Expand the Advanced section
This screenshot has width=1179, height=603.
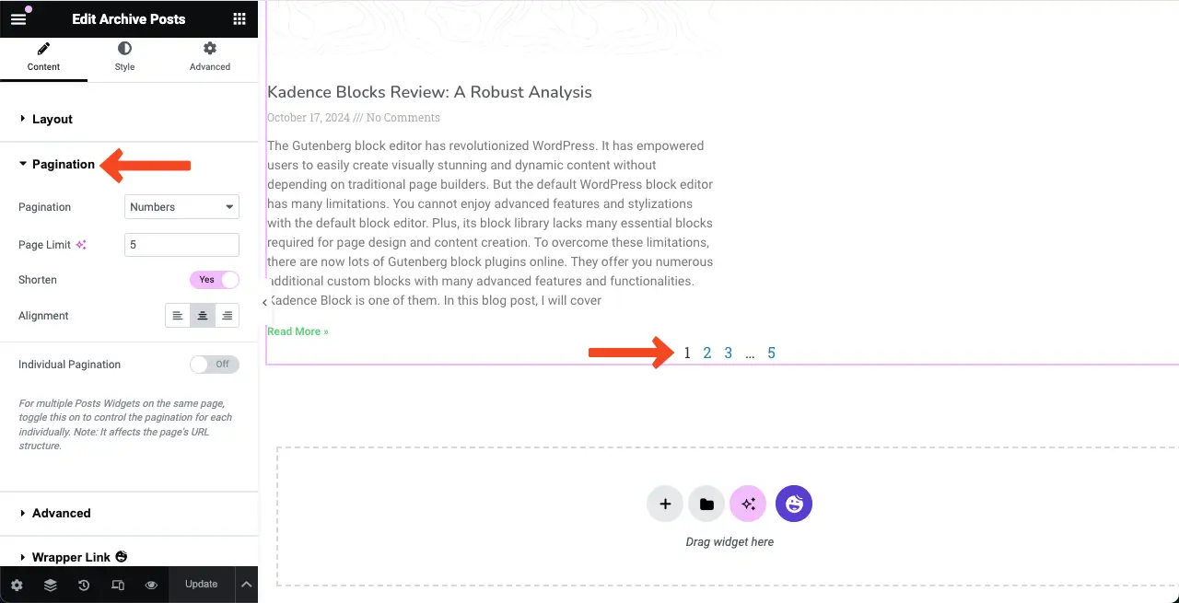point(129,513)
